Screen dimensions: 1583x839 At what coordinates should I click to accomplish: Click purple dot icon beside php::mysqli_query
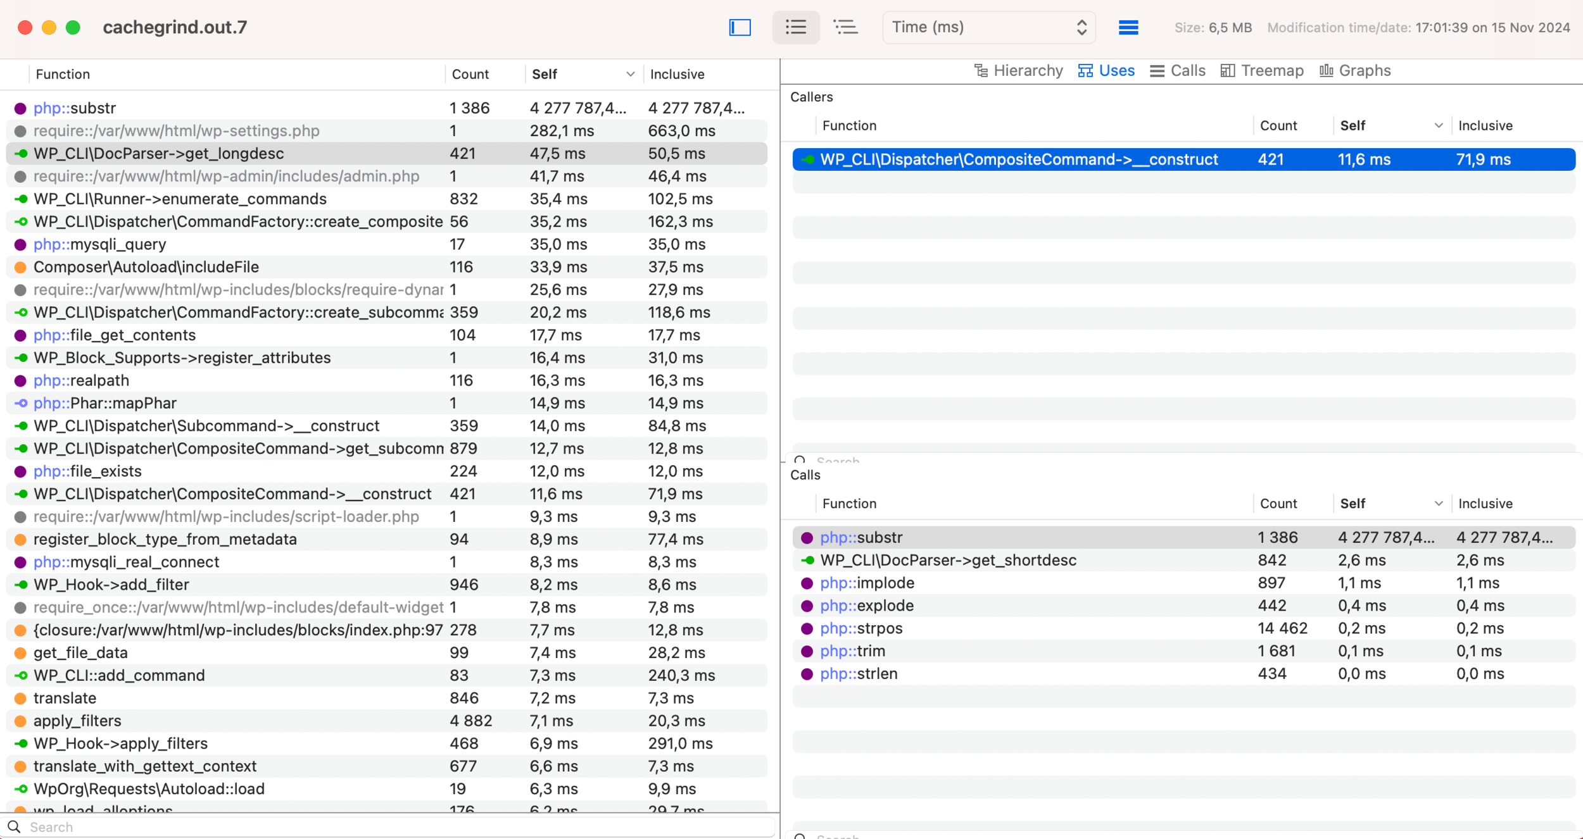20,244
